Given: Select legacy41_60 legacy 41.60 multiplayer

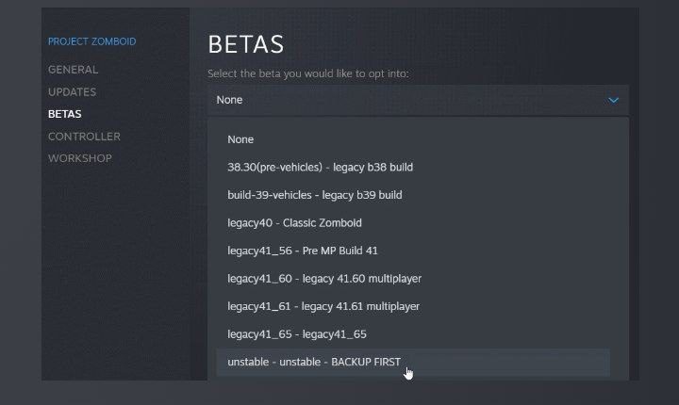Looking at the screenshot, I should coord(323,279).
